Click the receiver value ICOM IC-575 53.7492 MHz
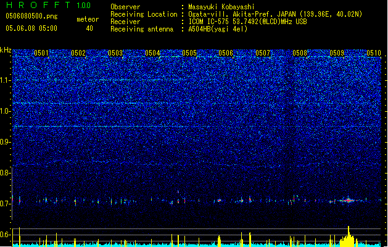The height and width of the screenshot is (247, 388). (x=247, y=22)
